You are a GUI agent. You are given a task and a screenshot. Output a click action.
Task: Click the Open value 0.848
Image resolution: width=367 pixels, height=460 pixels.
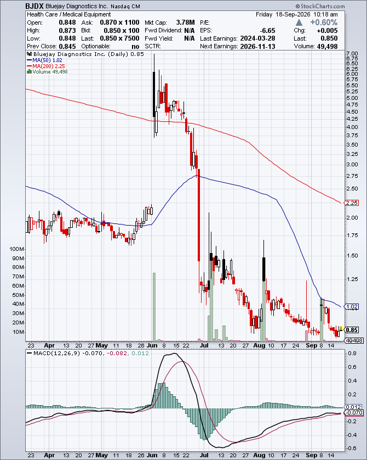click(67, 23)
